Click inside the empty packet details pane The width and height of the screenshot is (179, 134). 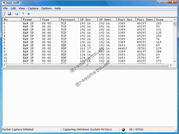[x=89, y=98]
